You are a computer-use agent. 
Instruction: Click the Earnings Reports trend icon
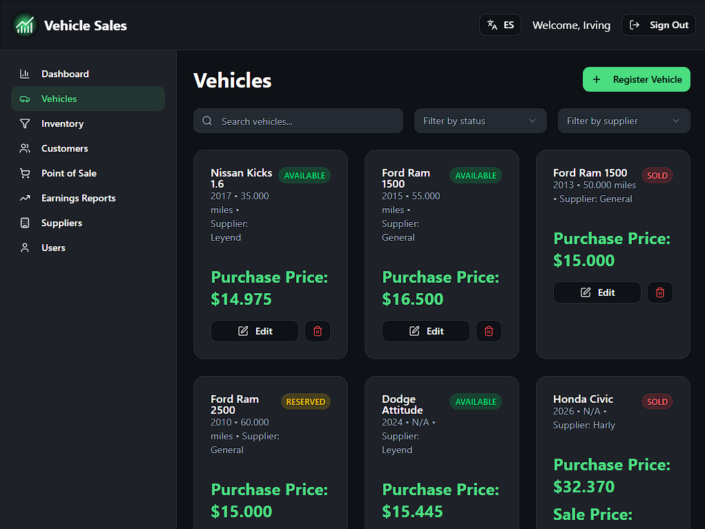(x=25, y=198)
